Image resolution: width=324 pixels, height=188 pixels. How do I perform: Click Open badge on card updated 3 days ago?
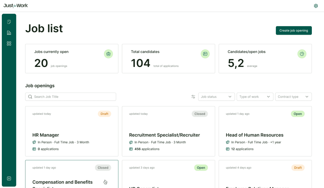click(201, 168)
